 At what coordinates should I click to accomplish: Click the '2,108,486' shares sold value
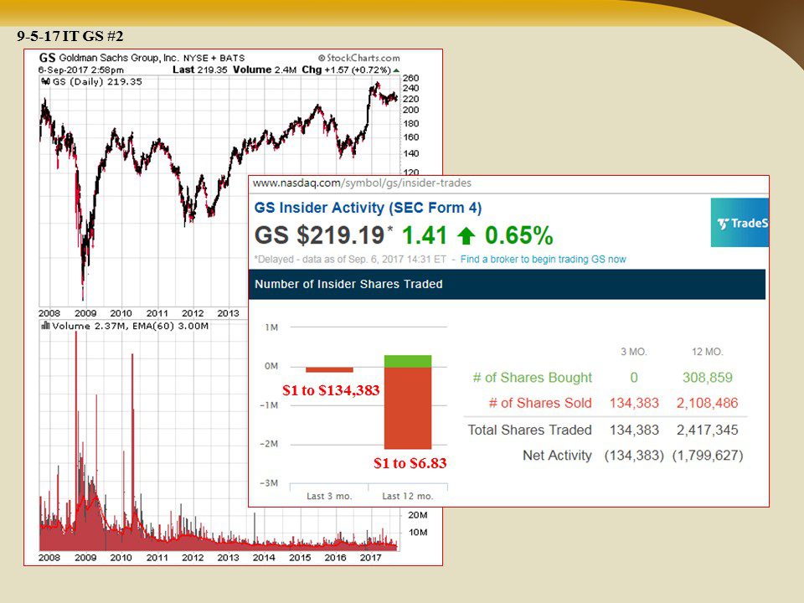[707, 403]
